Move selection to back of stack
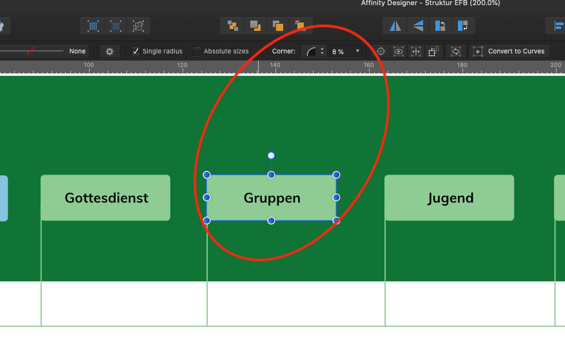The height and width of the screenshot is (351, 565). (x=232, y=26)
